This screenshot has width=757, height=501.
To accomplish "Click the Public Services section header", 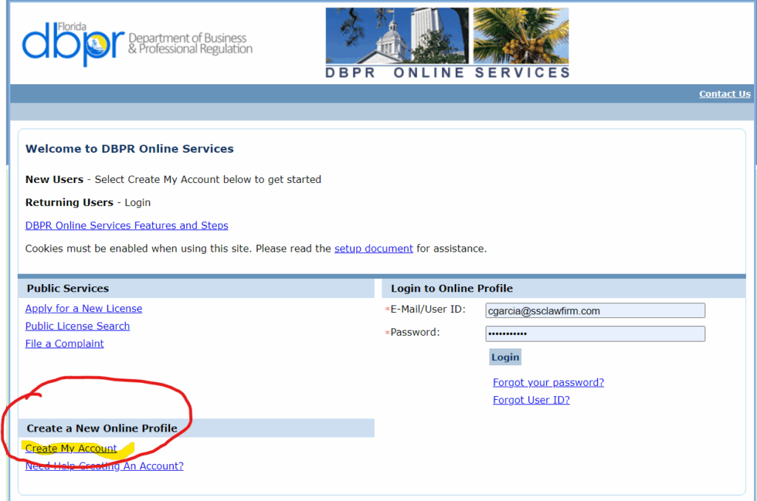I will [68, 288].
